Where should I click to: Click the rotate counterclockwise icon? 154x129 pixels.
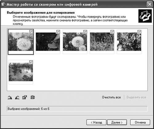click(17, 97)
